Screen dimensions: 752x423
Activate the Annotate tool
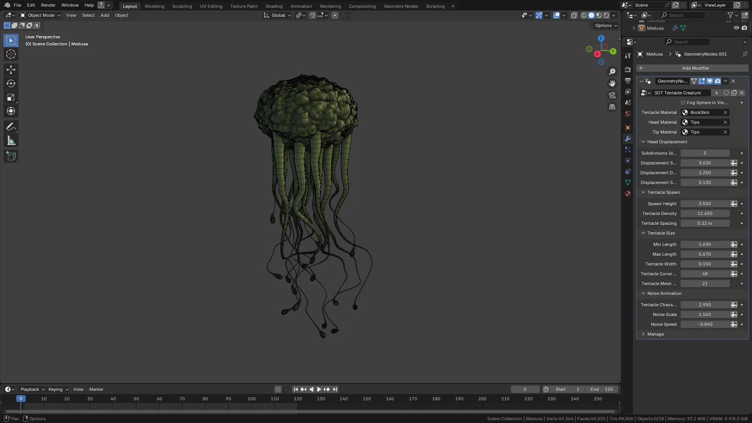pyautogui.click(x=11, y=126)
